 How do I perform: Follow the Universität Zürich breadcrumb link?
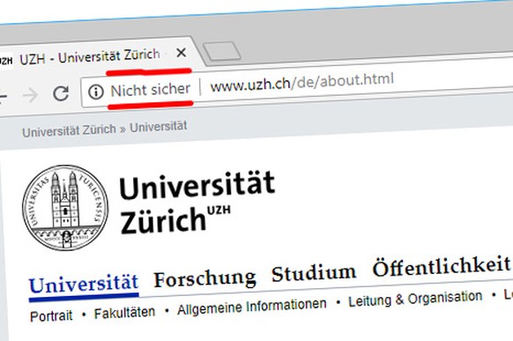69,130
